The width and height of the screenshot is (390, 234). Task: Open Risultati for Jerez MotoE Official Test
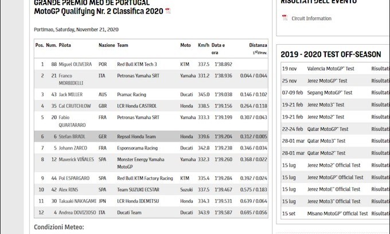pos(380,189)
